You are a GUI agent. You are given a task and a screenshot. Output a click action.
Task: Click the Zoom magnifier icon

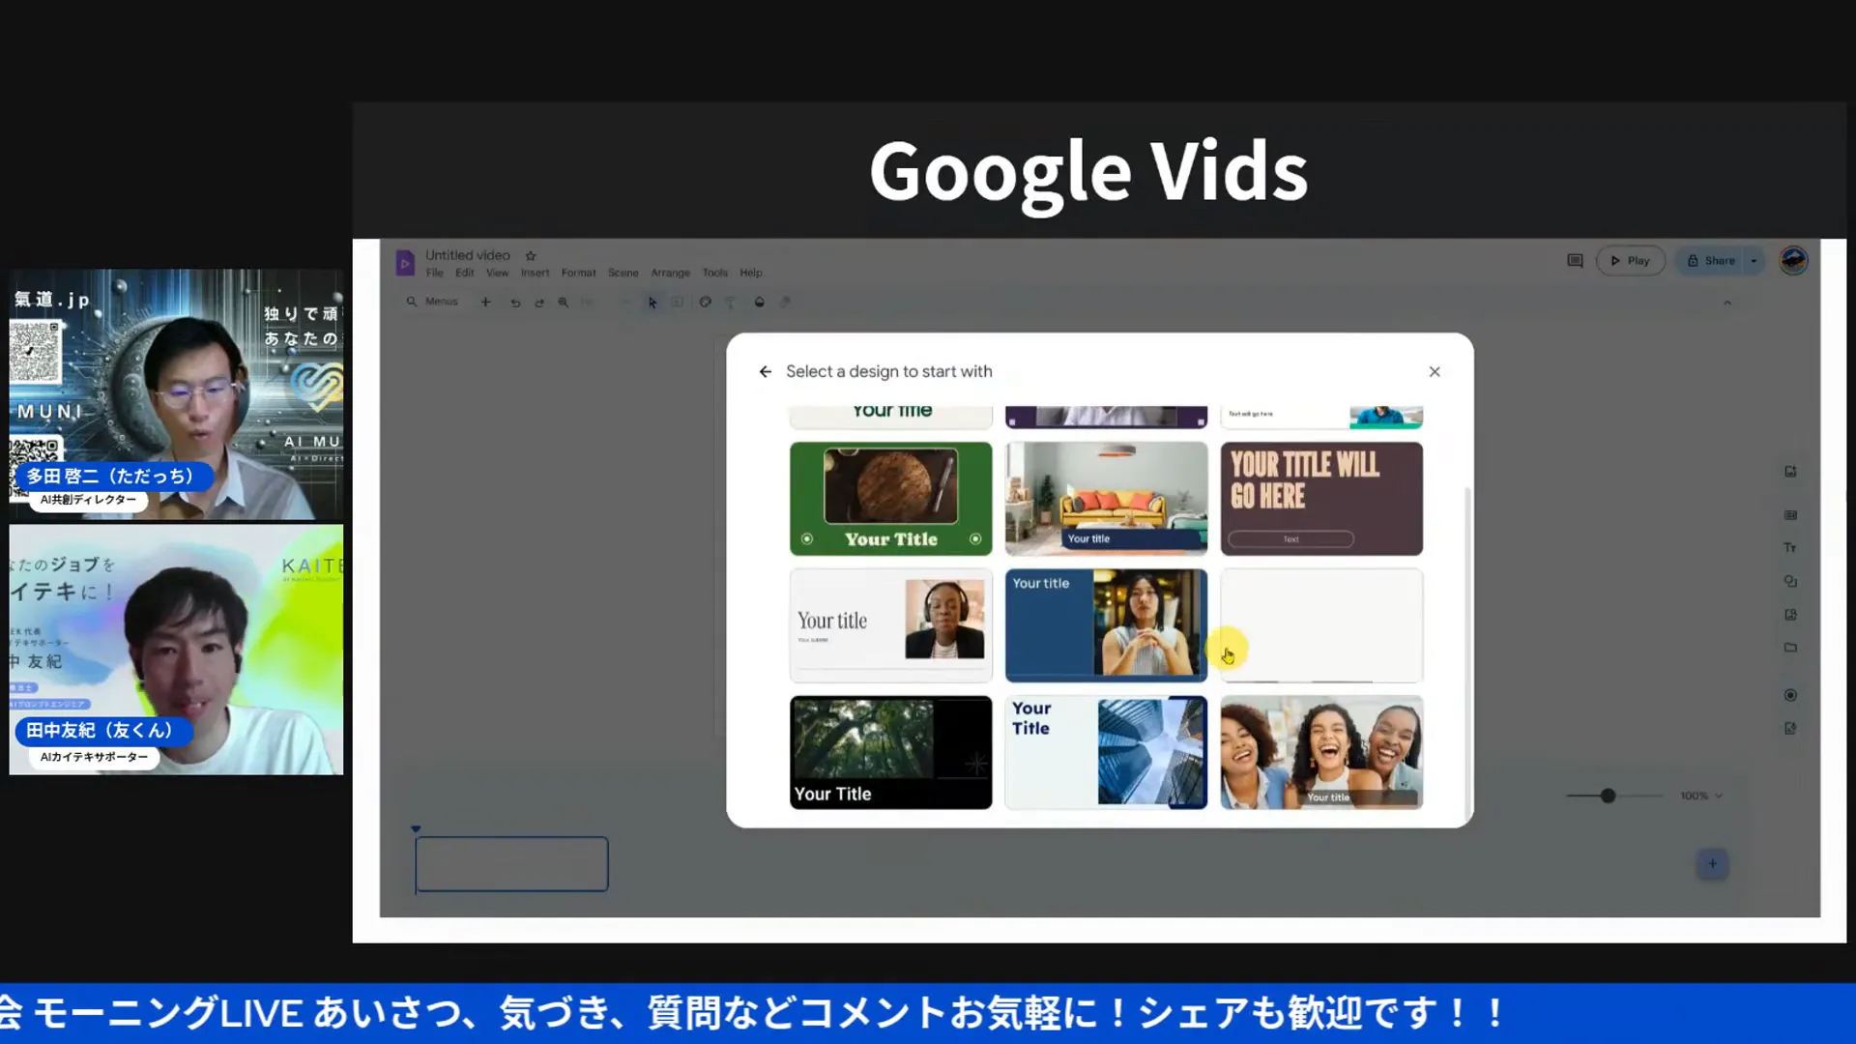pyautogui.click(x=564, y=302)
